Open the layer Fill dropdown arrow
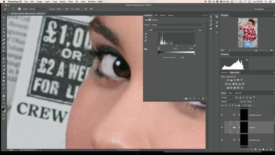This screenshot has width=275, height=155. pos(254,105)
